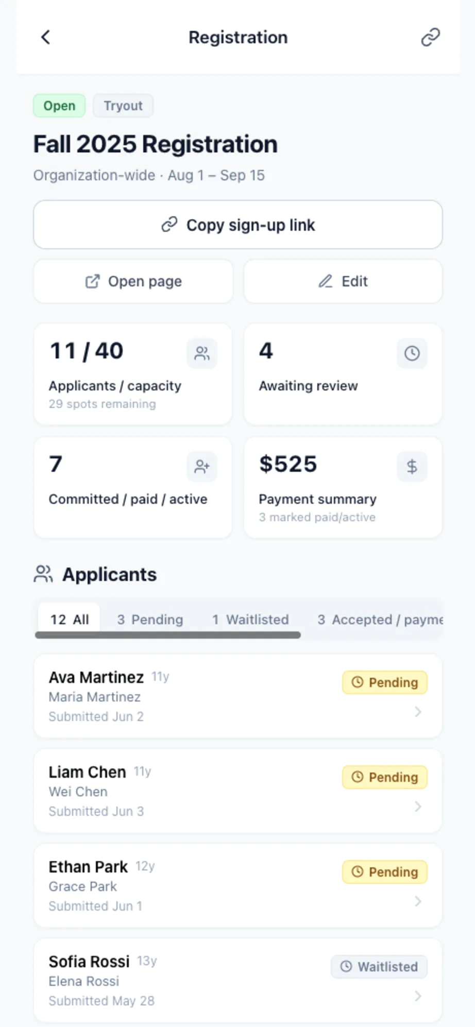Open the 11 / 40 Applicants capacity card
The image size is (475, 1027).
point(133,374)
